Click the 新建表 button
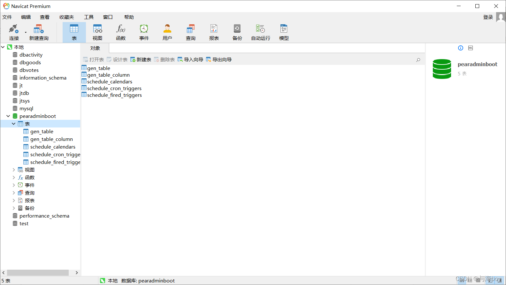This screenshot has height=285, width=506. point(141,60)
